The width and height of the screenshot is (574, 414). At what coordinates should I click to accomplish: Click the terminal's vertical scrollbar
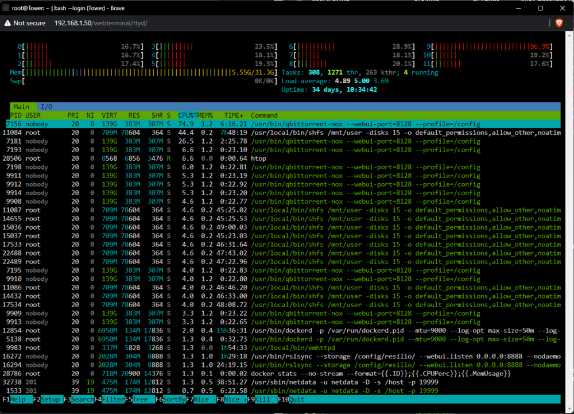tap(569, 222)
